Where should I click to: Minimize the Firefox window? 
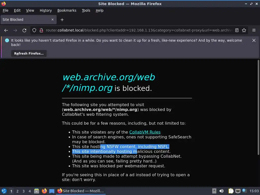(x=246, y=4)
